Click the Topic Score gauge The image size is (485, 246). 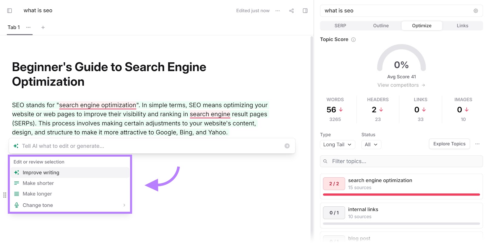click(x=401, y=58)
